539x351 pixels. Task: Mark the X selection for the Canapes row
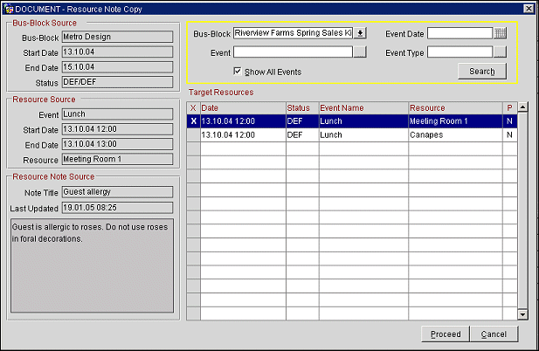click(x=193, y=135)
